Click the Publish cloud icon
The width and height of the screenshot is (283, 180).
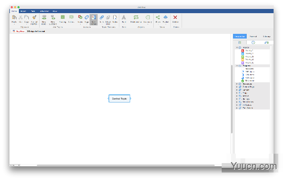(x=166, y=17)
